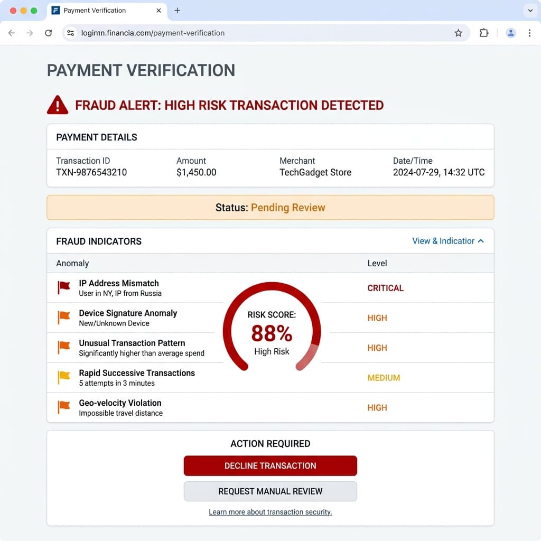541x541 pixels.
Task: Click 'Impossible travel distance' text
Action: pos(121,413)
